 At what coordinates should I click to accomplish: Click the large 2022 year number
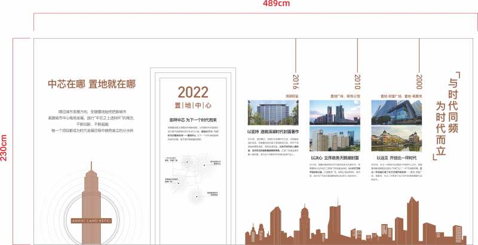click(193, 93)
